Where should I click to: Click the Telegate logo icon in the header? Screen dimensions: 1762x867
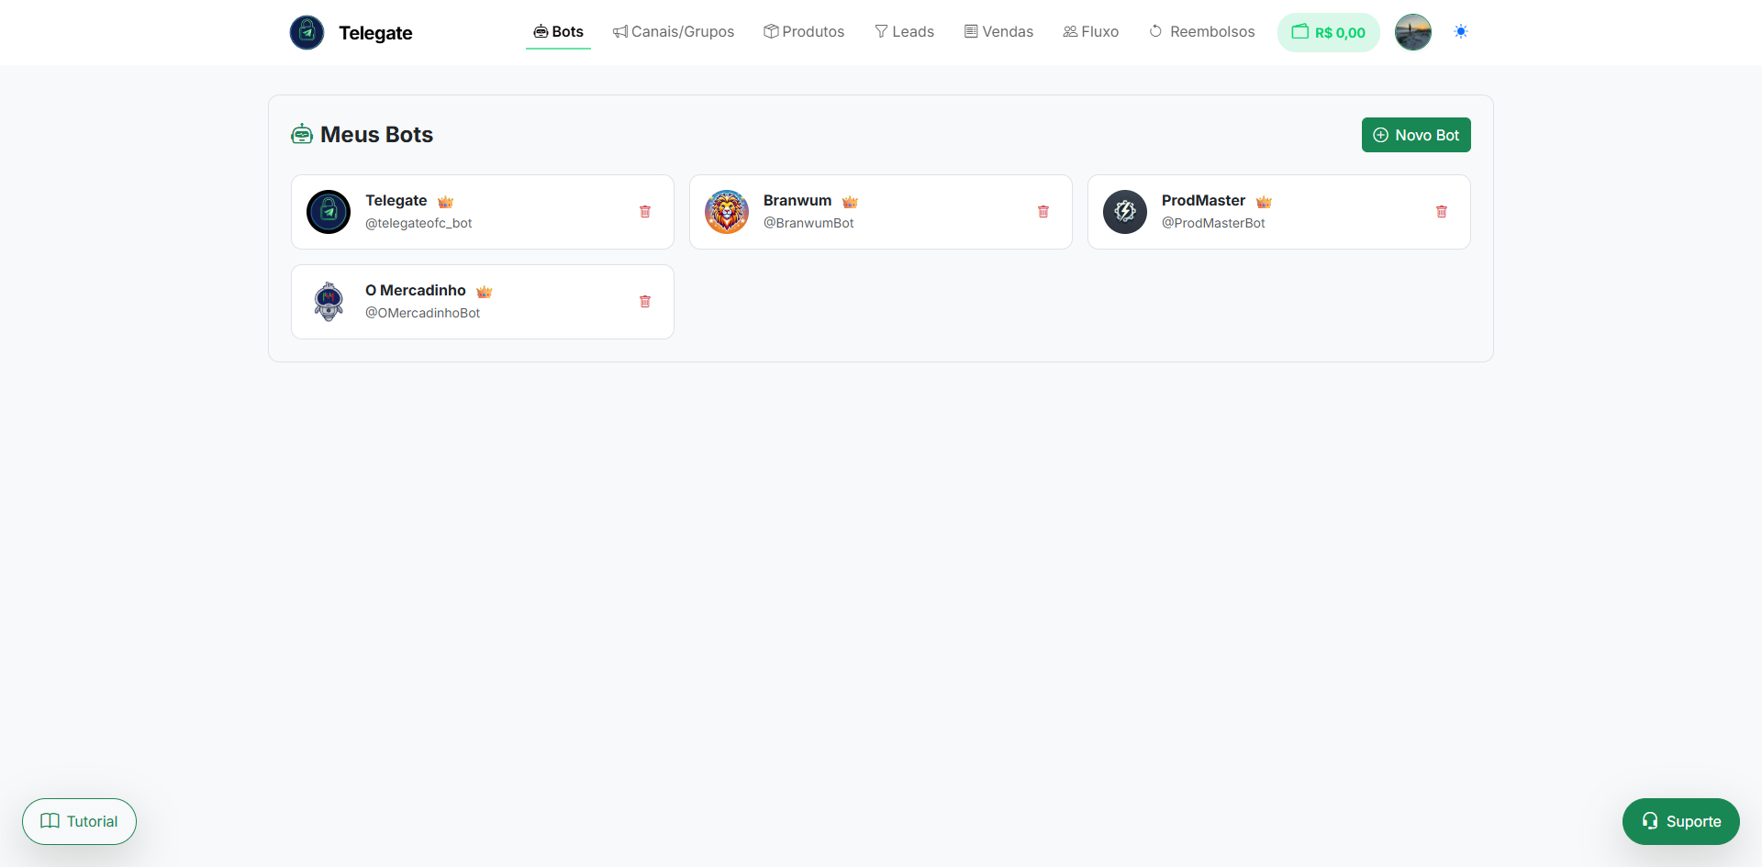point(307,32)
